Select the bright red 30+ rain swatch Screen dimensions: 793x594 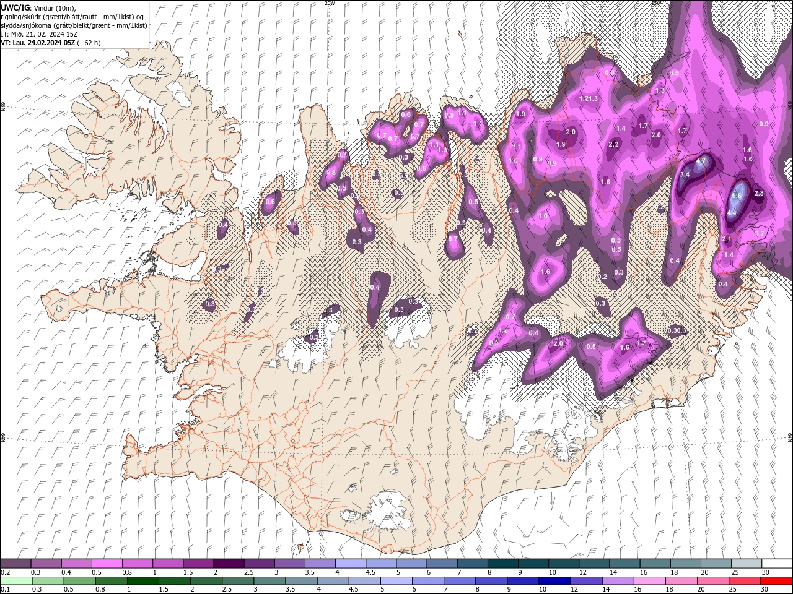(776, 581)
